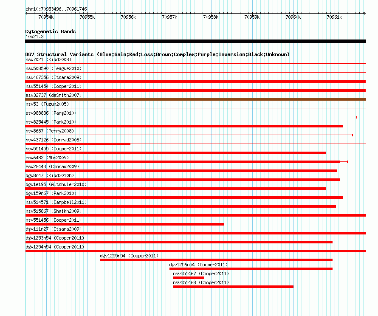
Task: Click the 70961k ruler tick label
Action: 334,17
